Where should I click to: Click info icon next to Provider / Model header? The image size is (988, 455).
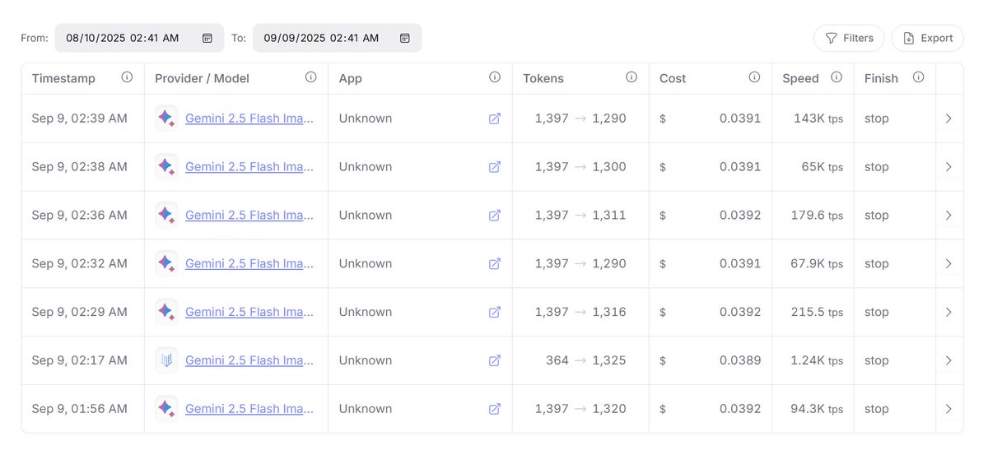pyautogui.click(x=310, y=77)
